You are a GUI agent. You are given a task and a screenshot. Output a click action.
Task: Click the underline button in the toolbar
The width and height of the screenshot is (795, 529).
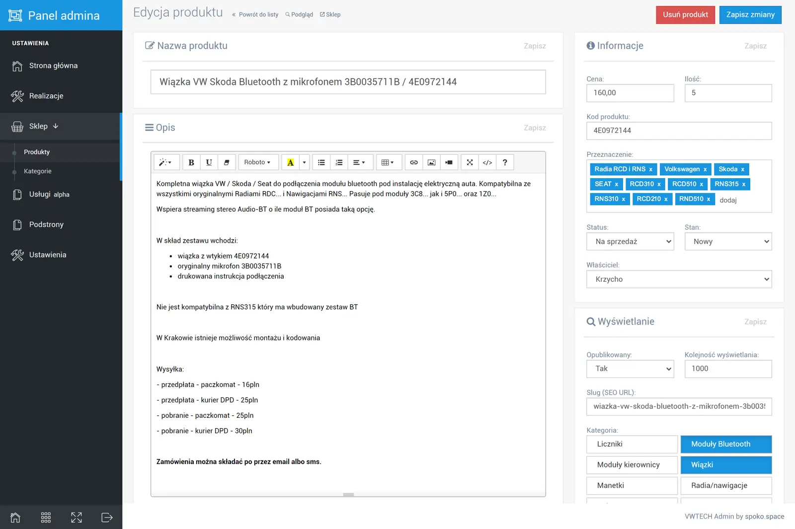point(209,162)
